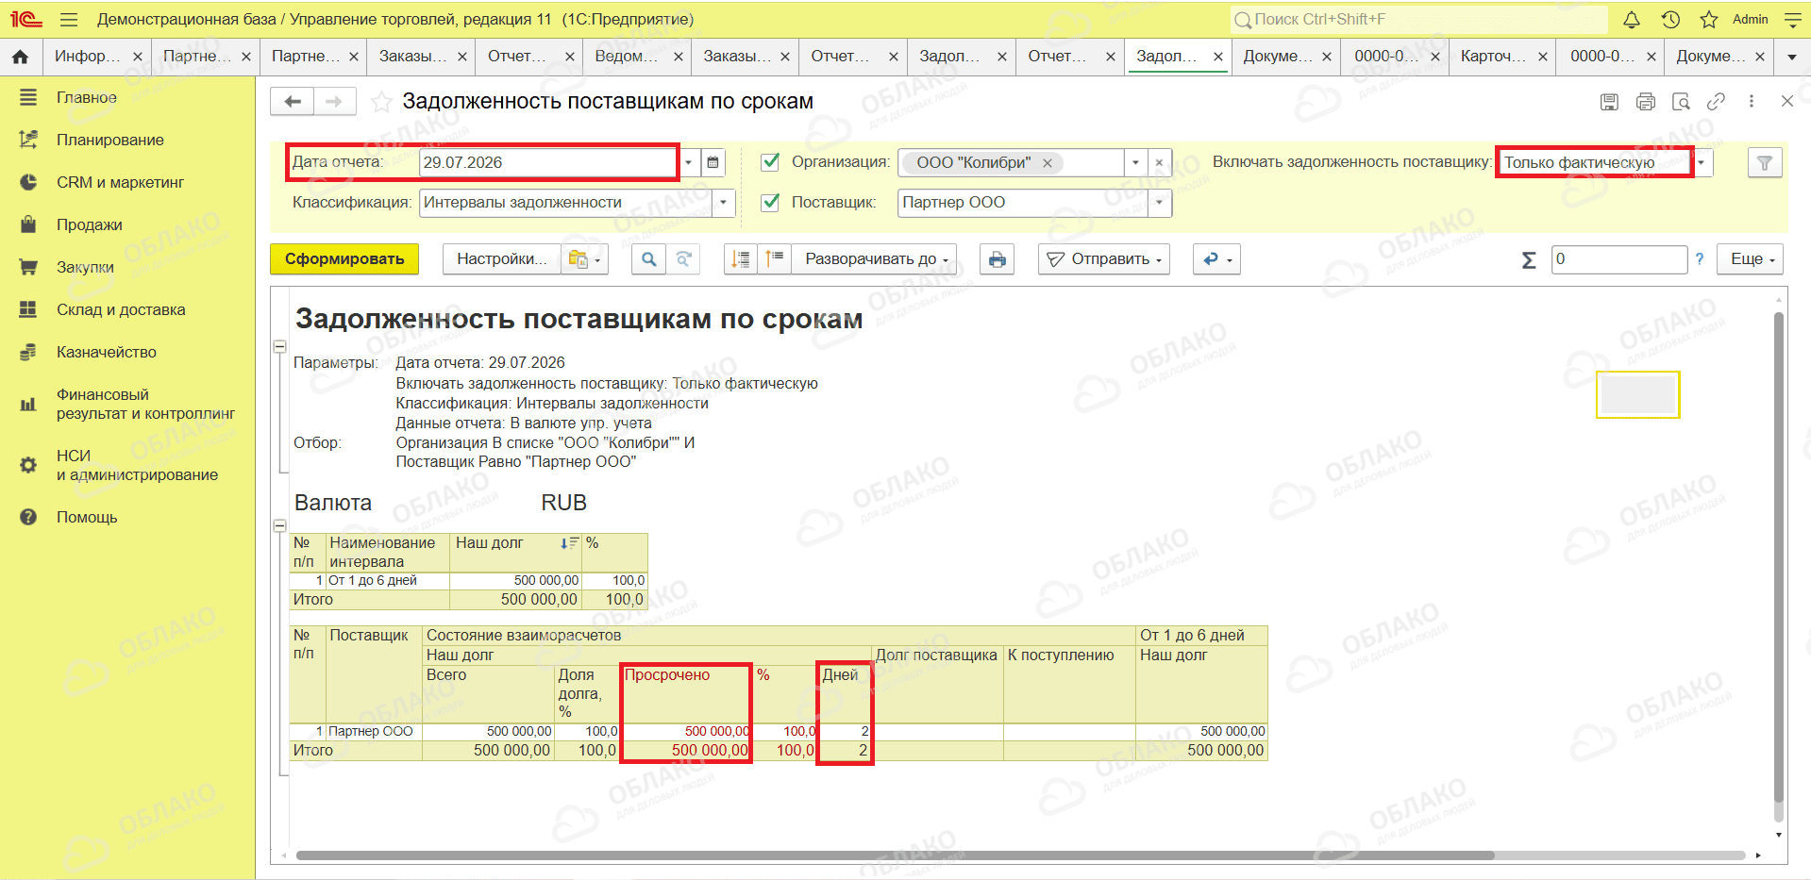Print the report from the header icons
The width and height of the screenshot is (1811, 880).
[1646, 102]
